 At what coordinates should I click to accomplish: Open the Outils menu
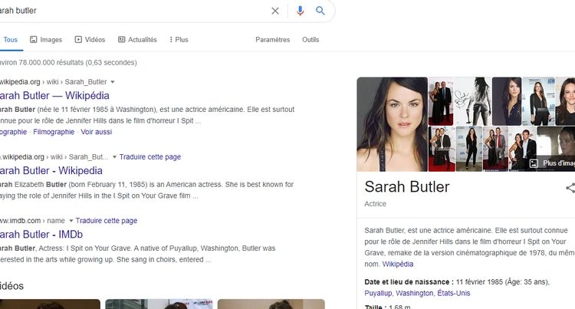point(310,40)
